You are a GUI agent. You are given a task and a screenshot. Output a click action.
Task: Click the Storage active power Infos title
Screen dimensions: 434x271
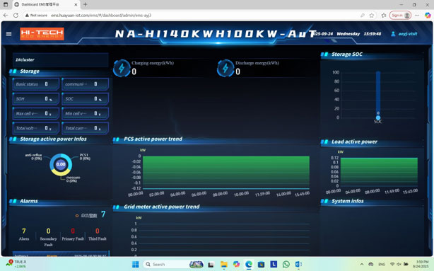pos(53,139)
